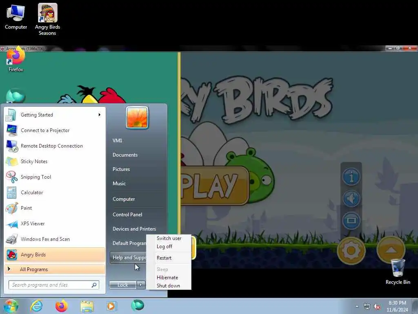Open Sticky Notes
The width and height of the screenshot is (418, 314).
(x=55, y=161)
